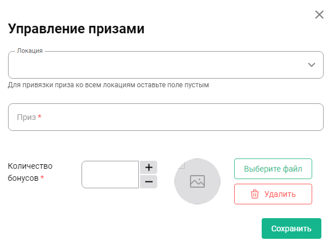The width and height of the screenshot is (334, 248).
Task: Click Выберите файл button
Action: pyautogui.click(x=273, y=169)
